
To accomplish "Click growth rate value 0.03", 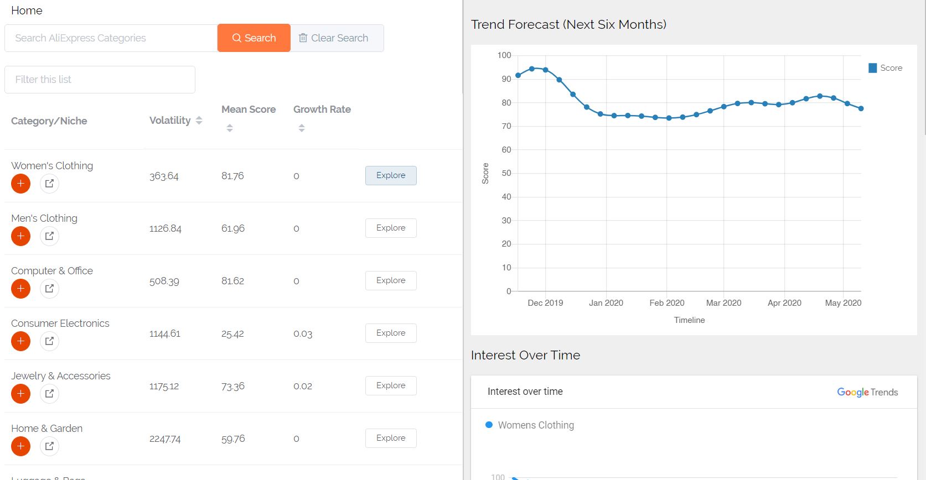I will pyautogui.click(x=303, y=333).
